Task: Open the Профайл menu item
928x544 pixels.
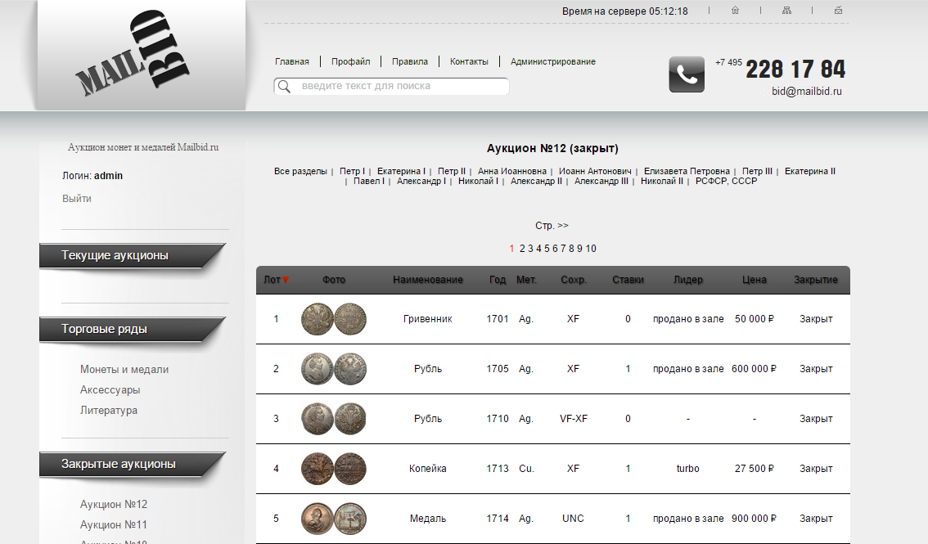Action: 350,61
